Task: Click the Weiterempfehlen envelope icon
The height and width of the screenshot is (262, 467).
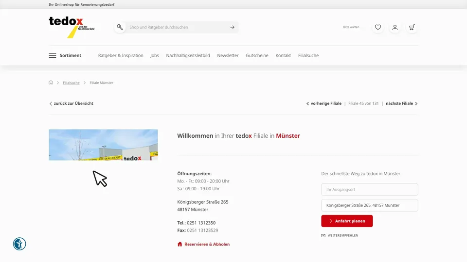Action: pyautogui.click(x=323, y=236)
